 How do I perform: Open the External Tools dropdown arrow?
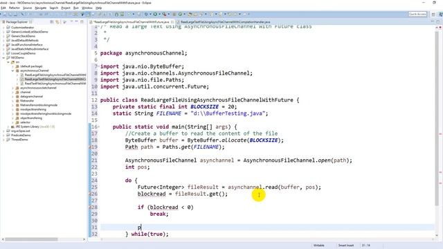168,14
